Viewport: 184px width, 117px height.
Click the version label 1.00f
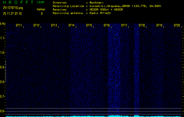[40, 2]
